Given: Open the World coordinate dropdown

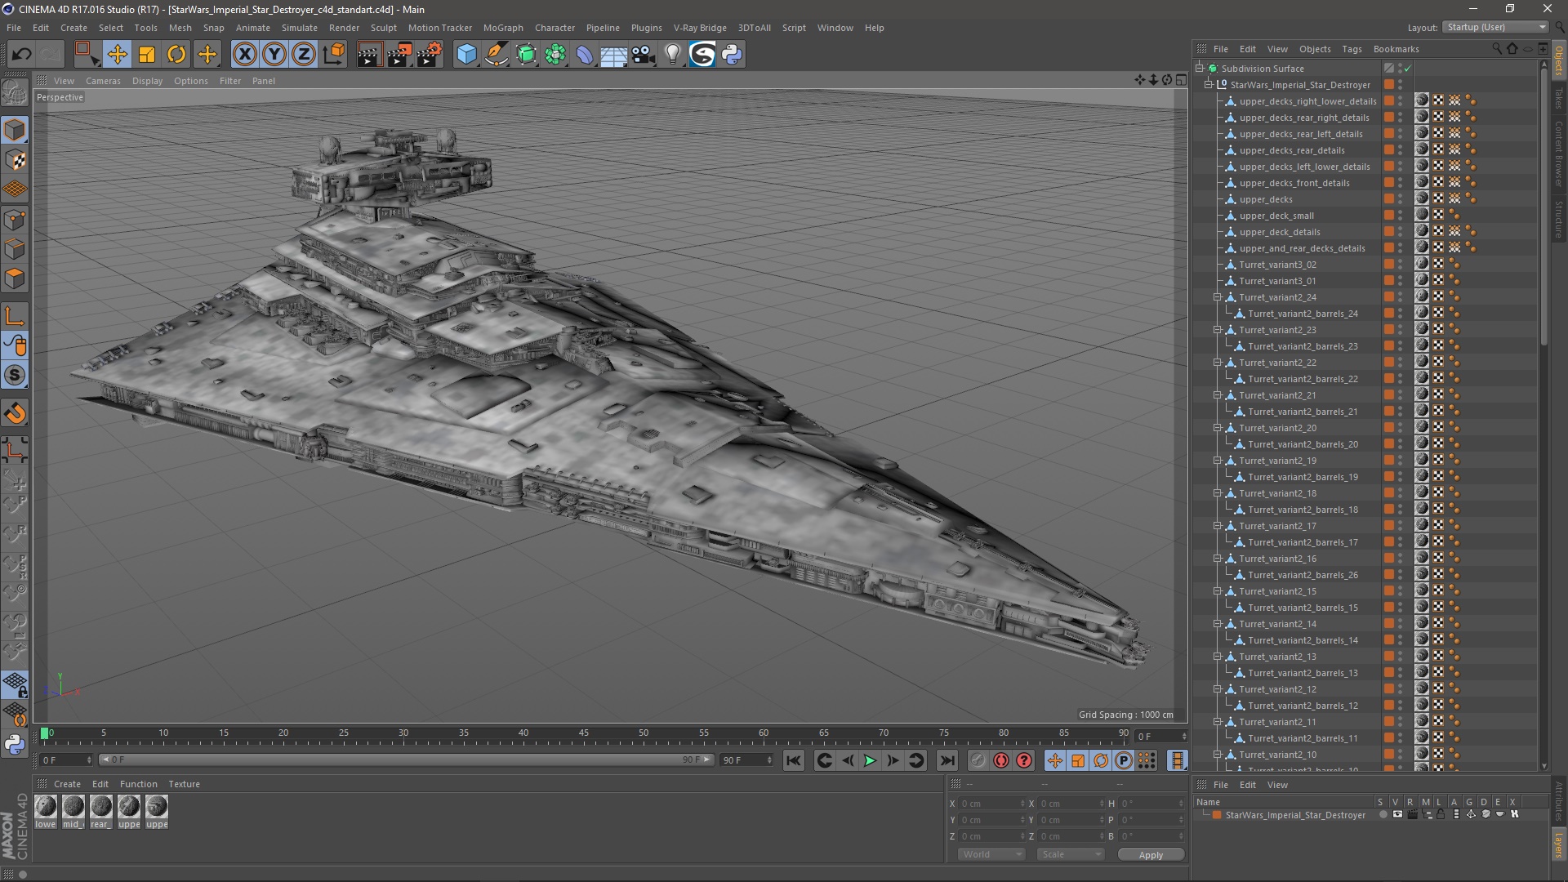Looking at the screenshot, I should tap(991, 854).
